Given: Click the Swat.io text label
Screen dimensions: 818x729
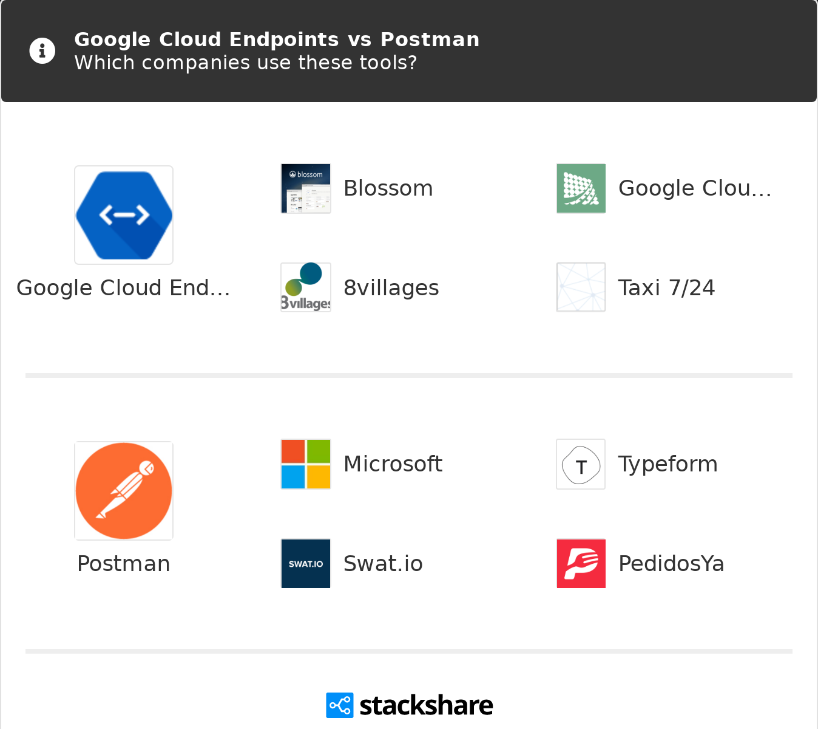Looking at the screenshot, I should pyautogui.click(x=383, y=564).
